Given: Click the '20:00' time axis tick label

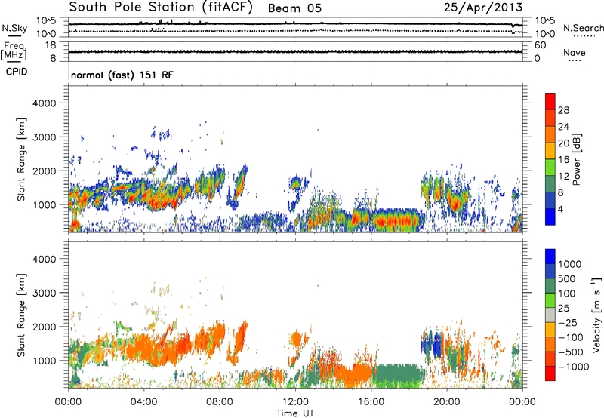Looking at the screenshot, I should click(447, 402).
